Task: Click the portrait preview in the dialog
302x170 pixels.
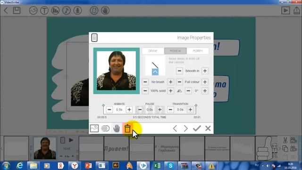Action: pyautogui.click(x=117, y=71)
